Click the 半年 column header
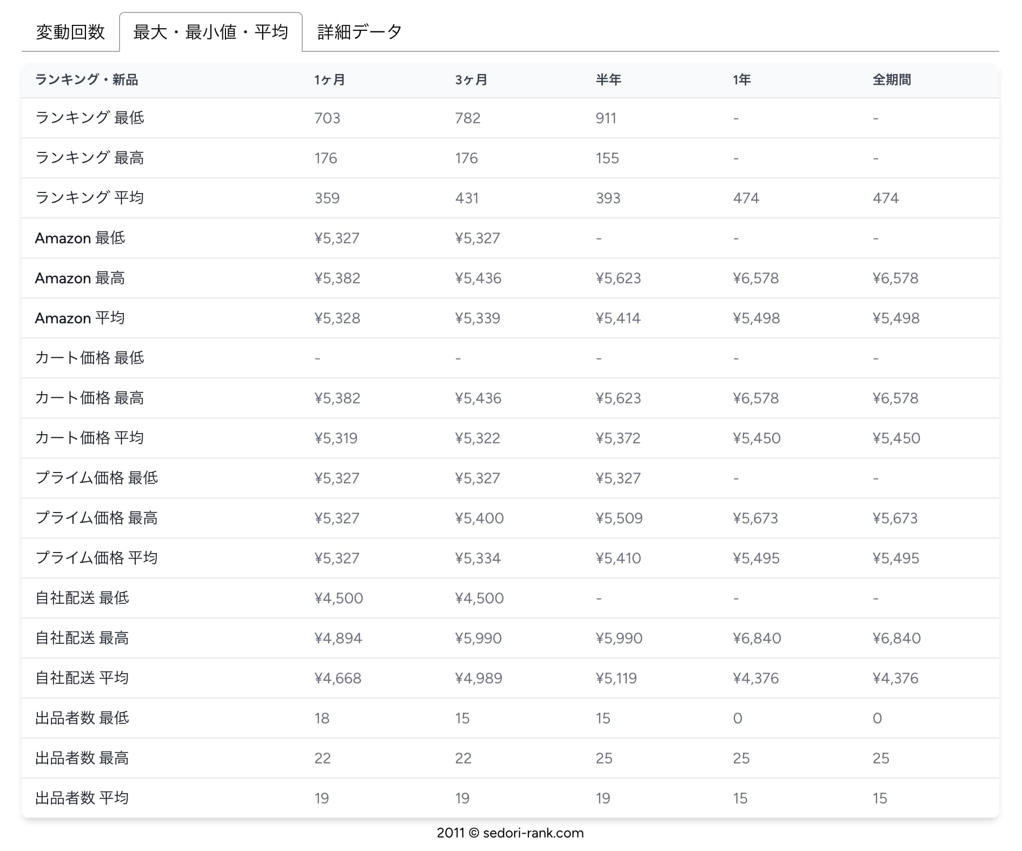 click(x=608, y=80)
